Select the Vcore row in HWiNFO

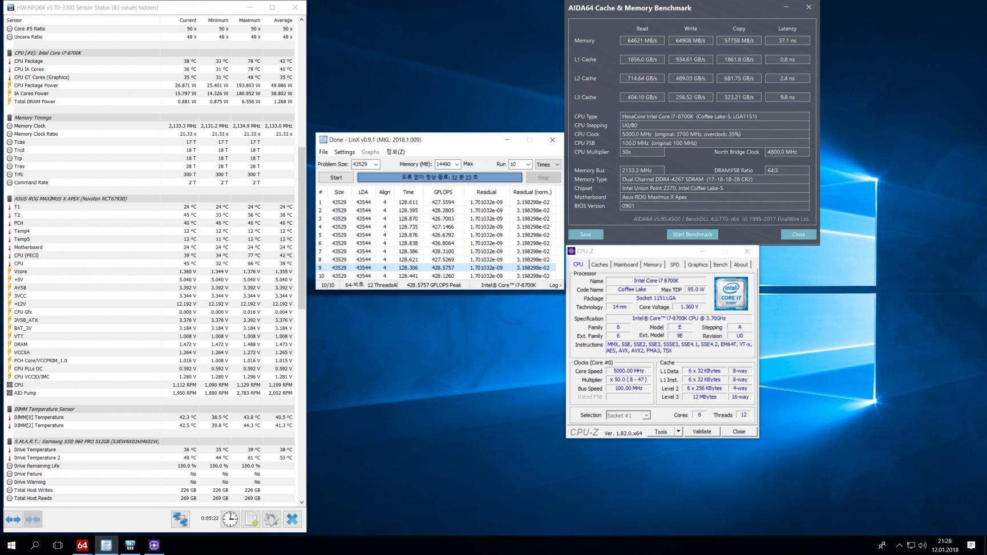pyautogui.click(x=151, y=272)
